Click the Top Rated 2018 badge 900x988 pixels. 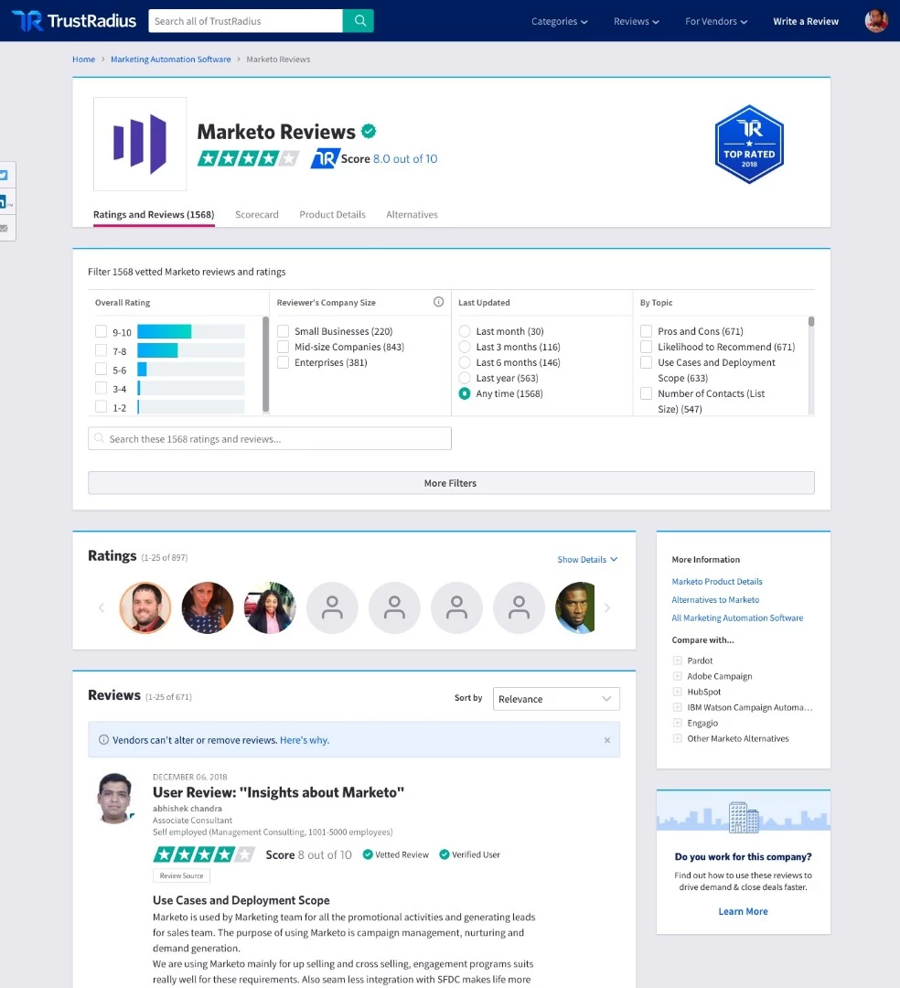point(749,145)
